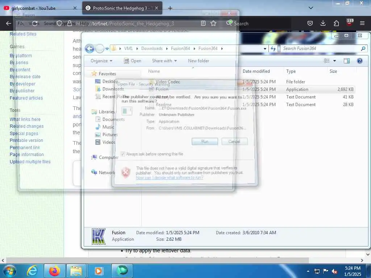This screenshot has width=371, height=278.
Task: Expand the Libraries tree node
Action: (107, 112)
